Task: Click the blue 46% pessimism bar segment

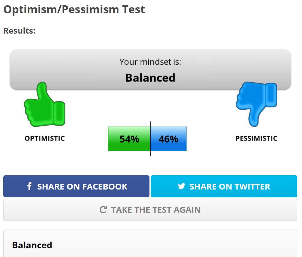Action: tap(168, 139)
